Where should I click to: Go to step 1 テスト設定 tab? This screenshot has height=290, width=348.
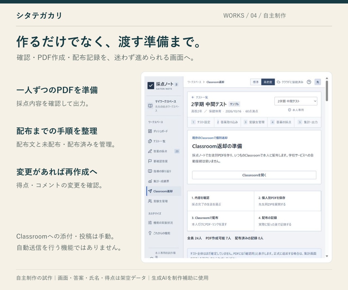(201, 122)
